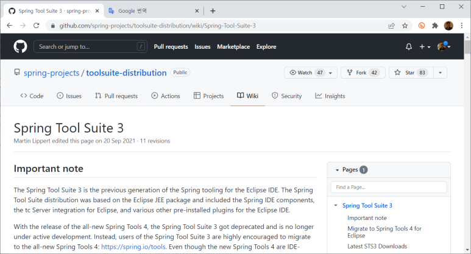The width and height of the screenshot is (471, 254).
Task: Open the star lists dropdown arrow
Action: (440, 72)
